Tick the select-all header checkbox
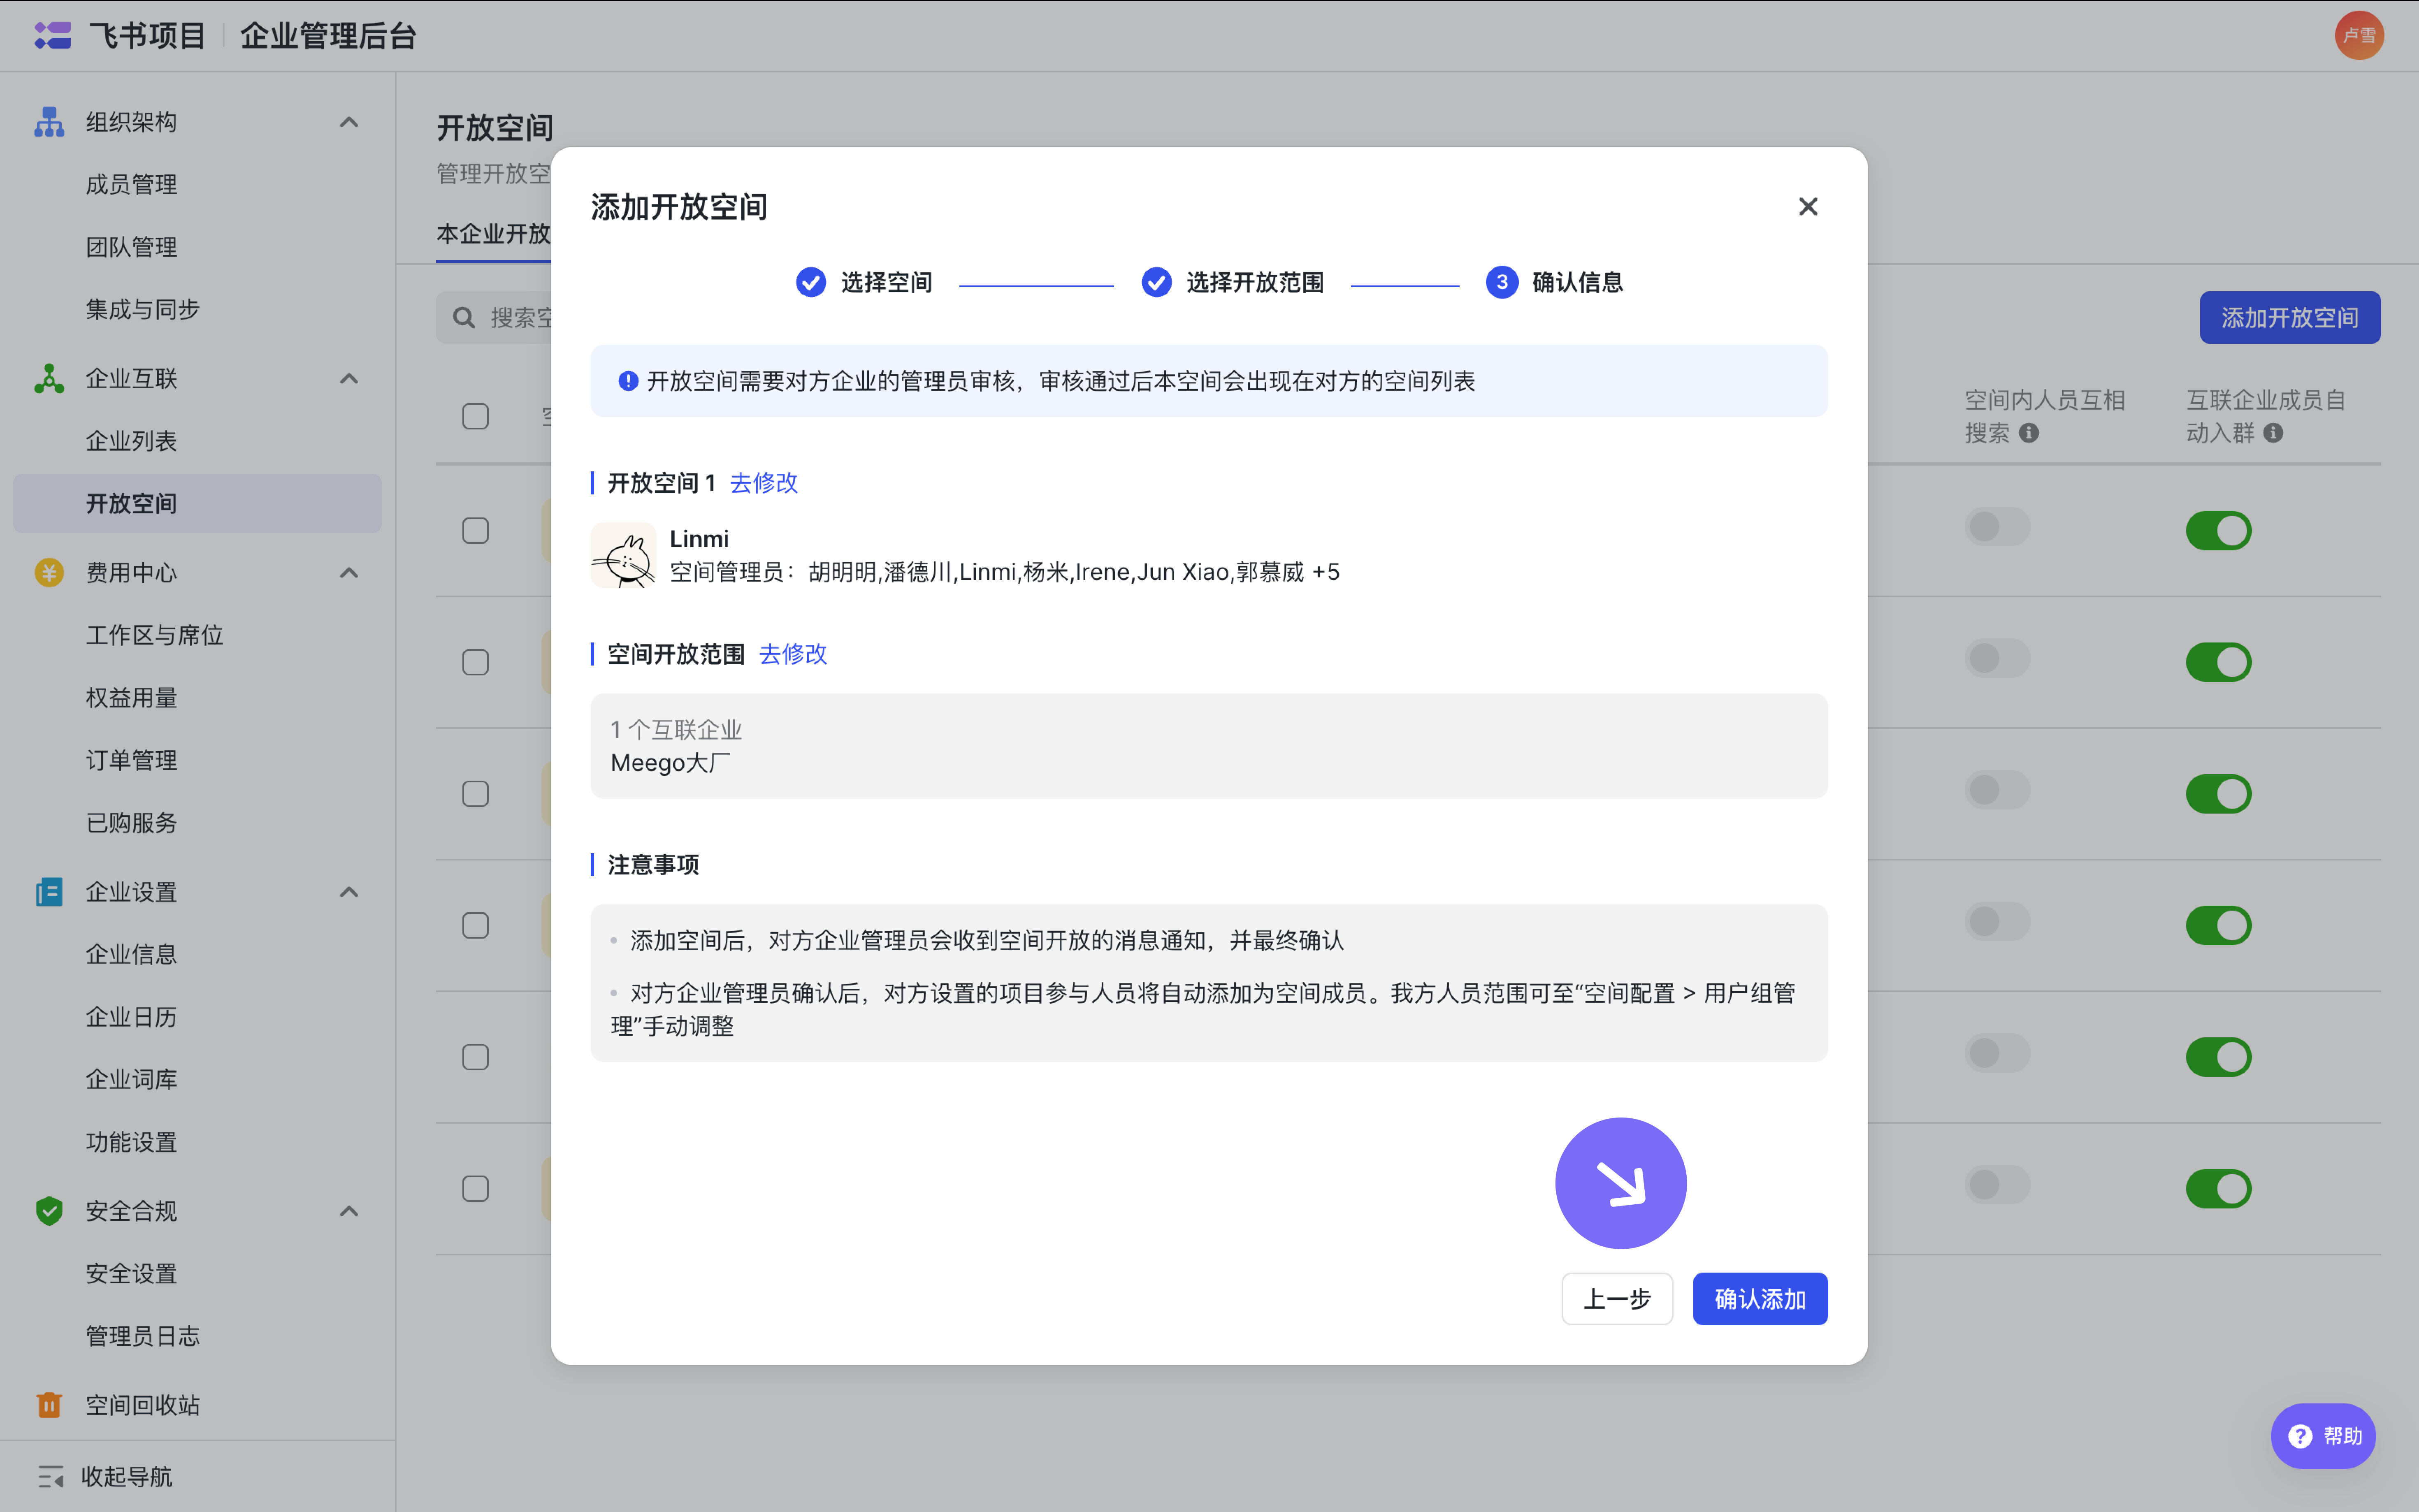The height and width of the screenshot is (1512, 2419). tap(475, 416)
